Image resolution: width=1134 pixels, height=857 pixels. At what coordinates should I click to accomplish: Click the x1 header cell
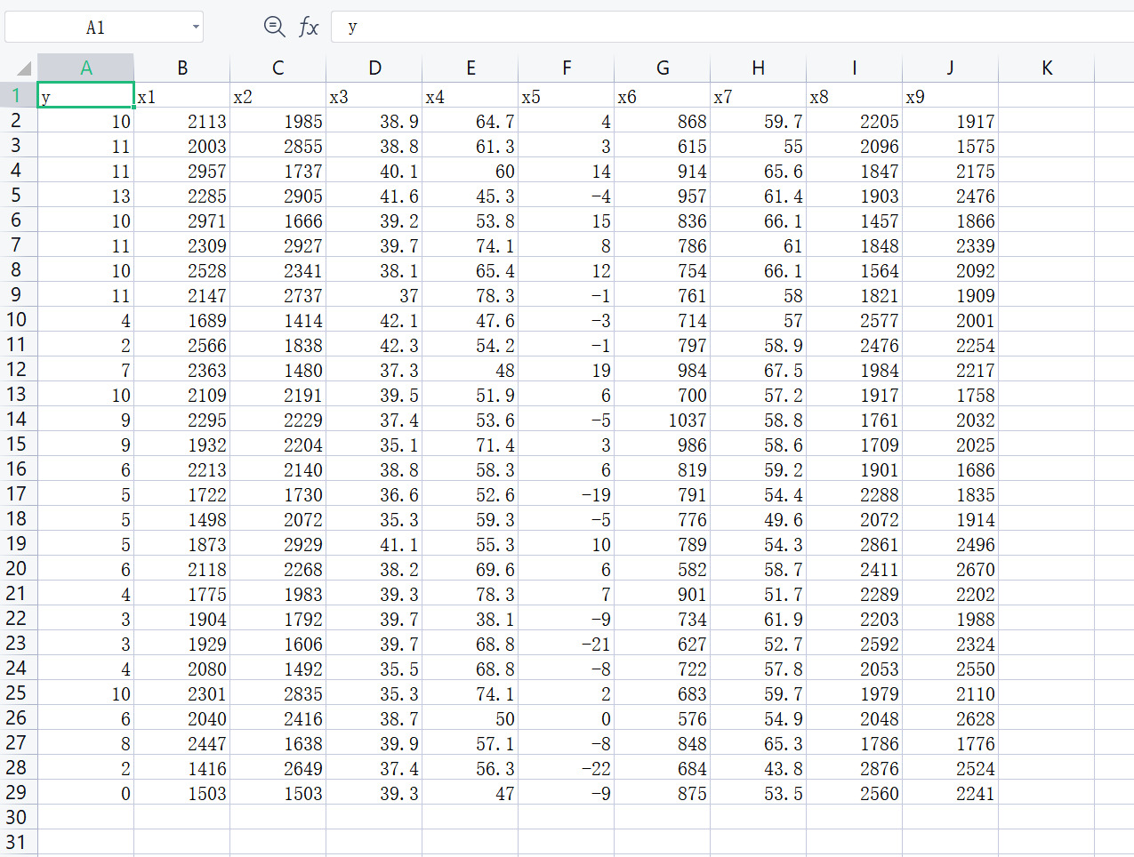click(x=182, y=95)
